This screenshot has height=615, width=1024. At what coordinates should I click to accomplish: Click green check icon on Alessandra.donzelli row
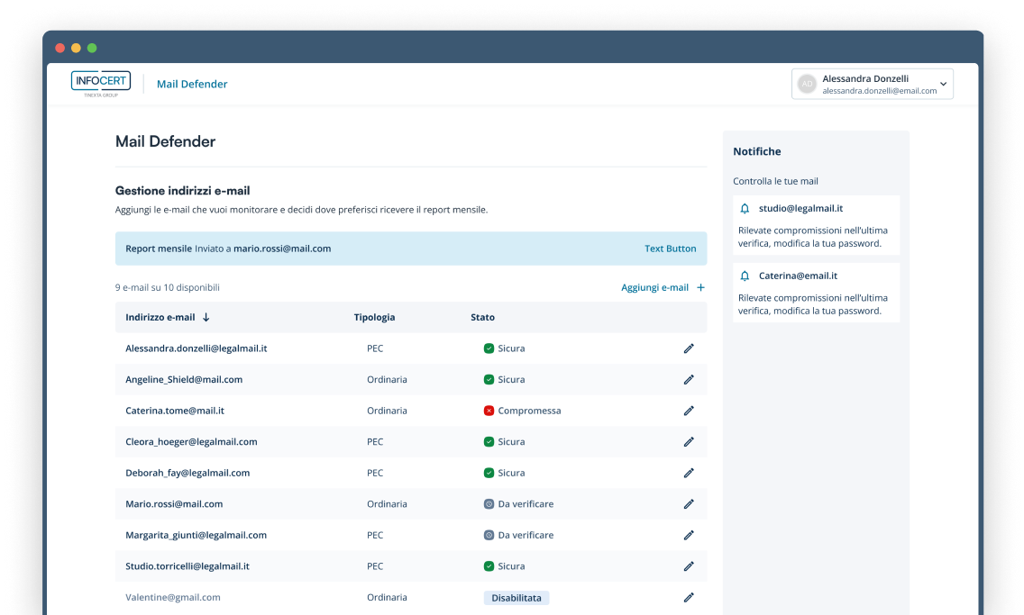(x=489, y=348)
